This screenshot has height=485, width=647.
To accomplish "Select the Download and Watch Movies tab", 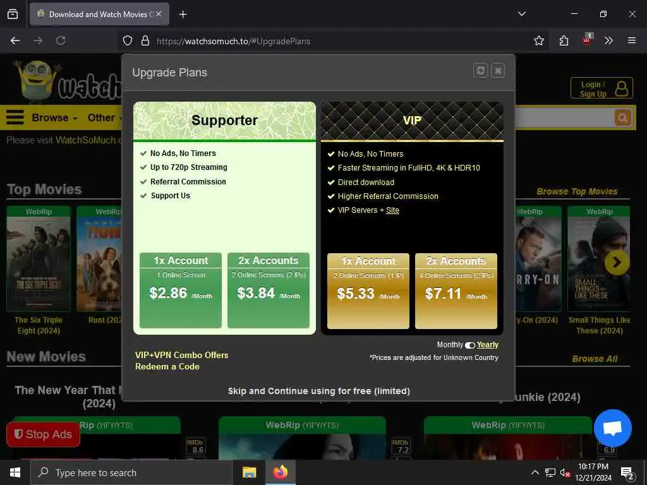I will pos(99,14).
